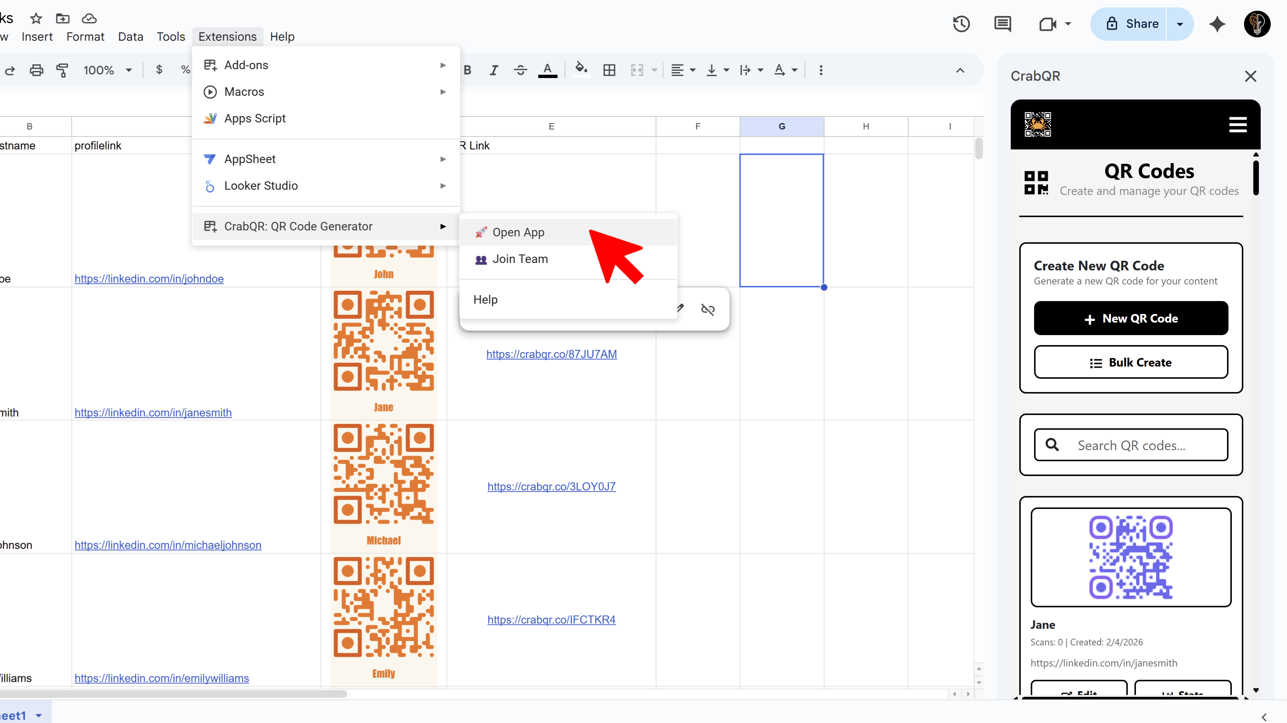Viewport: 1287px width, 723px height.
Task: Toggle strikethrough formatting
Action: [x=520, y=70]
